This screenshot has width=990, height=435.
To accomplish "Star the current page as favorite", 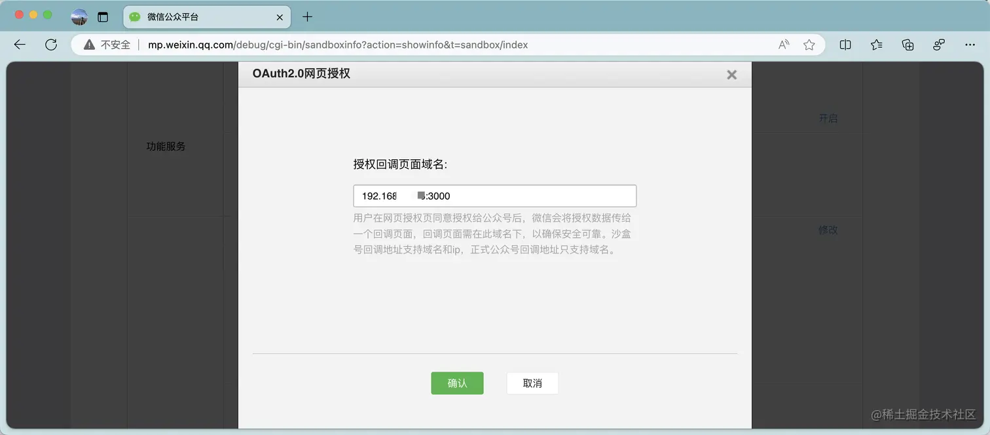I will pyautogui.click(x=809, y=45).
